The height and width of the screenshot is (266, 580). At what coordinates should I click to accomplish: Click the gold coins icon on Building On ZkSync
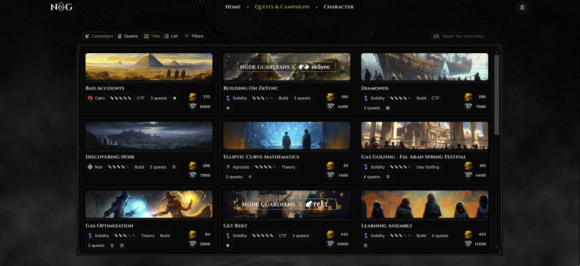331,97
